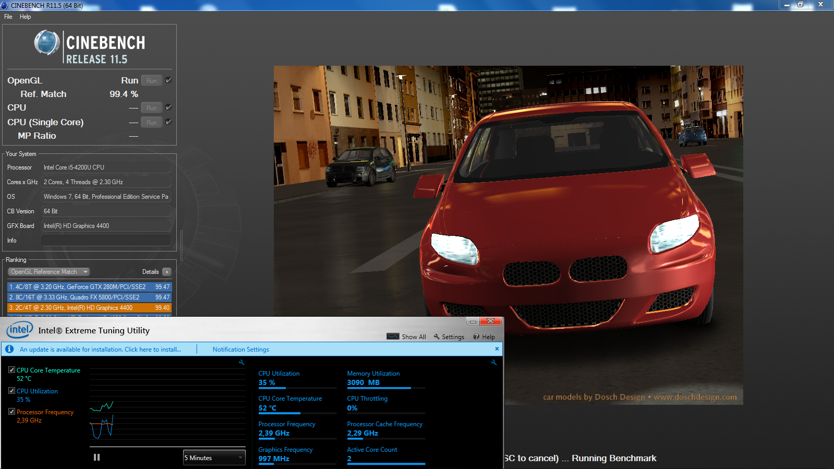Click the '2 Cores, 4 Threads @ 2.30 GHz' field

coord(106,182)
